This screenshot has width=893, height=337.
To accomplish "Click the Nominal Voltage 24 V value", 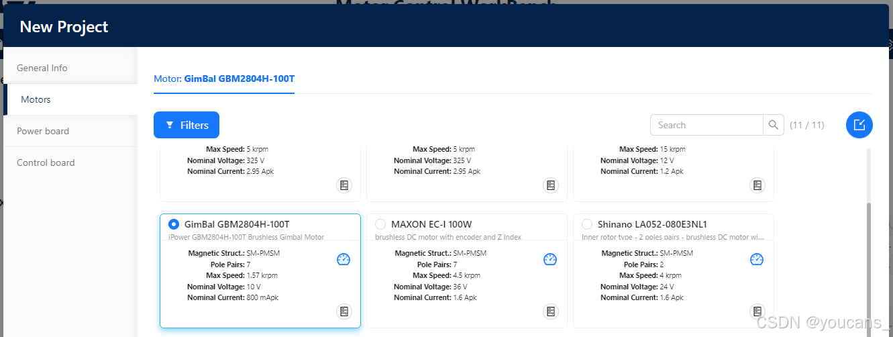I will 668,287.
